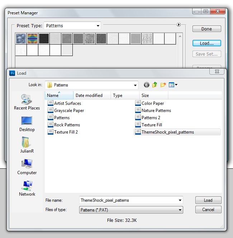
Task: Click the Patterns file icon in list
Action: coord(50,117)
